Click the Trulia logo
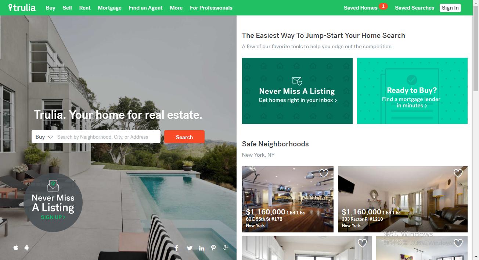The image size is (479, 260). 22,7
